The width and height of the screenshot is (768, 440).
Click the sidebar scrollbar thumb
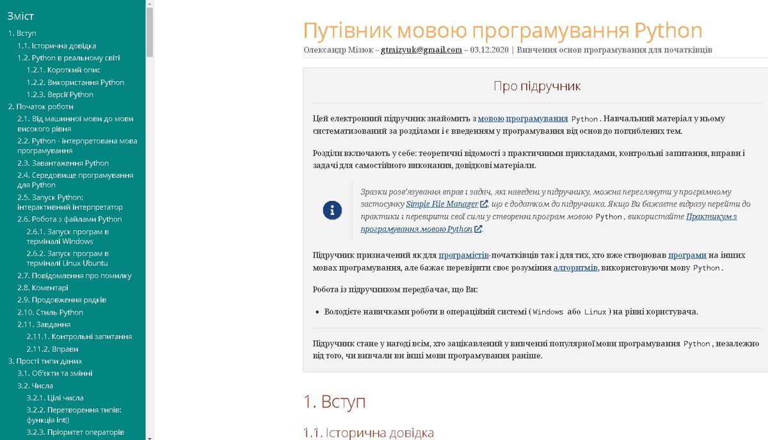tap(150, 31)
